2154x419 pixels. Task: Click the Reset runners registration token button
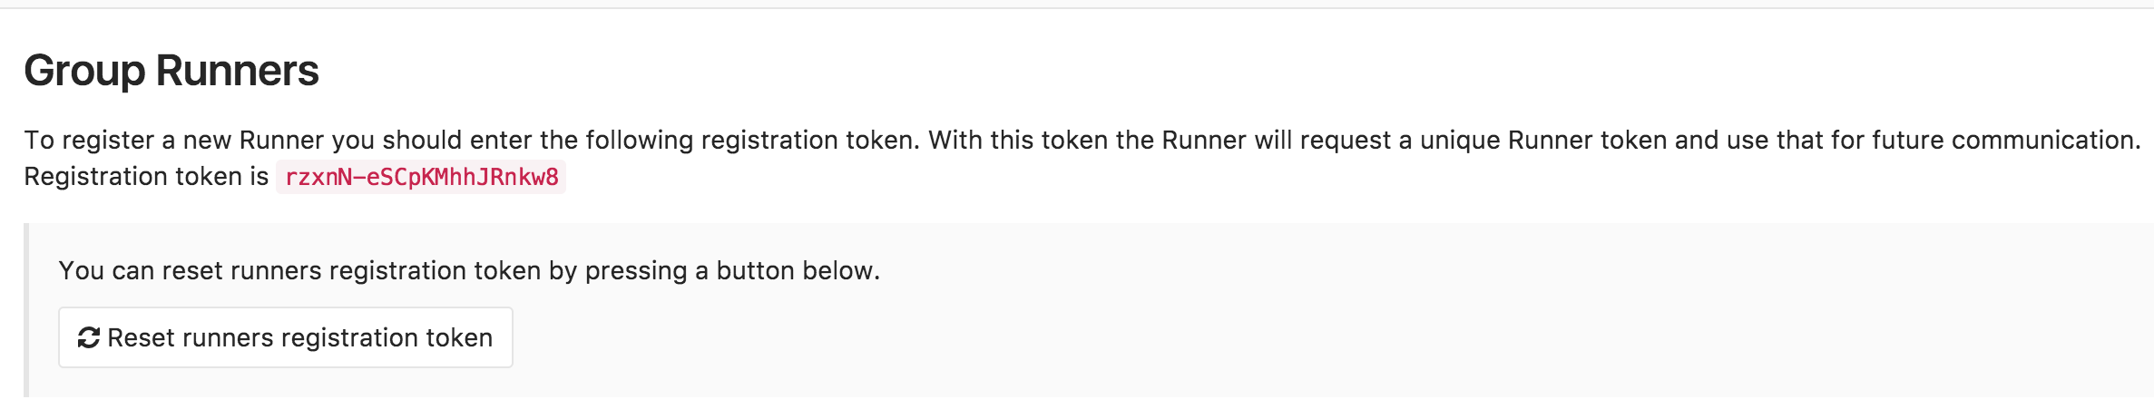coord(286,337)
